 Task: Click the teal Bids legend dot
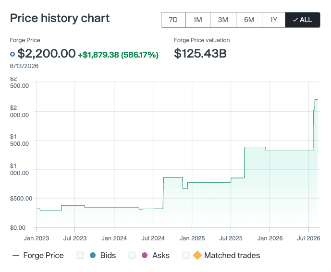tap(93, 255)
